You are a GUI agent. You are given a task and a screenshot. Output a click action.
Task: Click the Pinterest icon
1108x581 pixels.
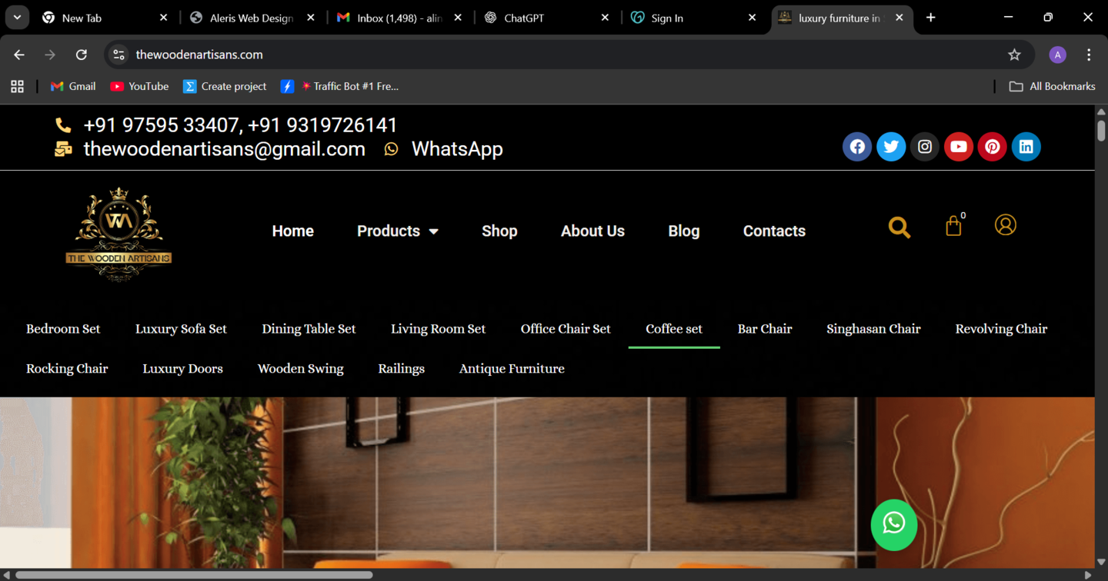click(992, 147)
